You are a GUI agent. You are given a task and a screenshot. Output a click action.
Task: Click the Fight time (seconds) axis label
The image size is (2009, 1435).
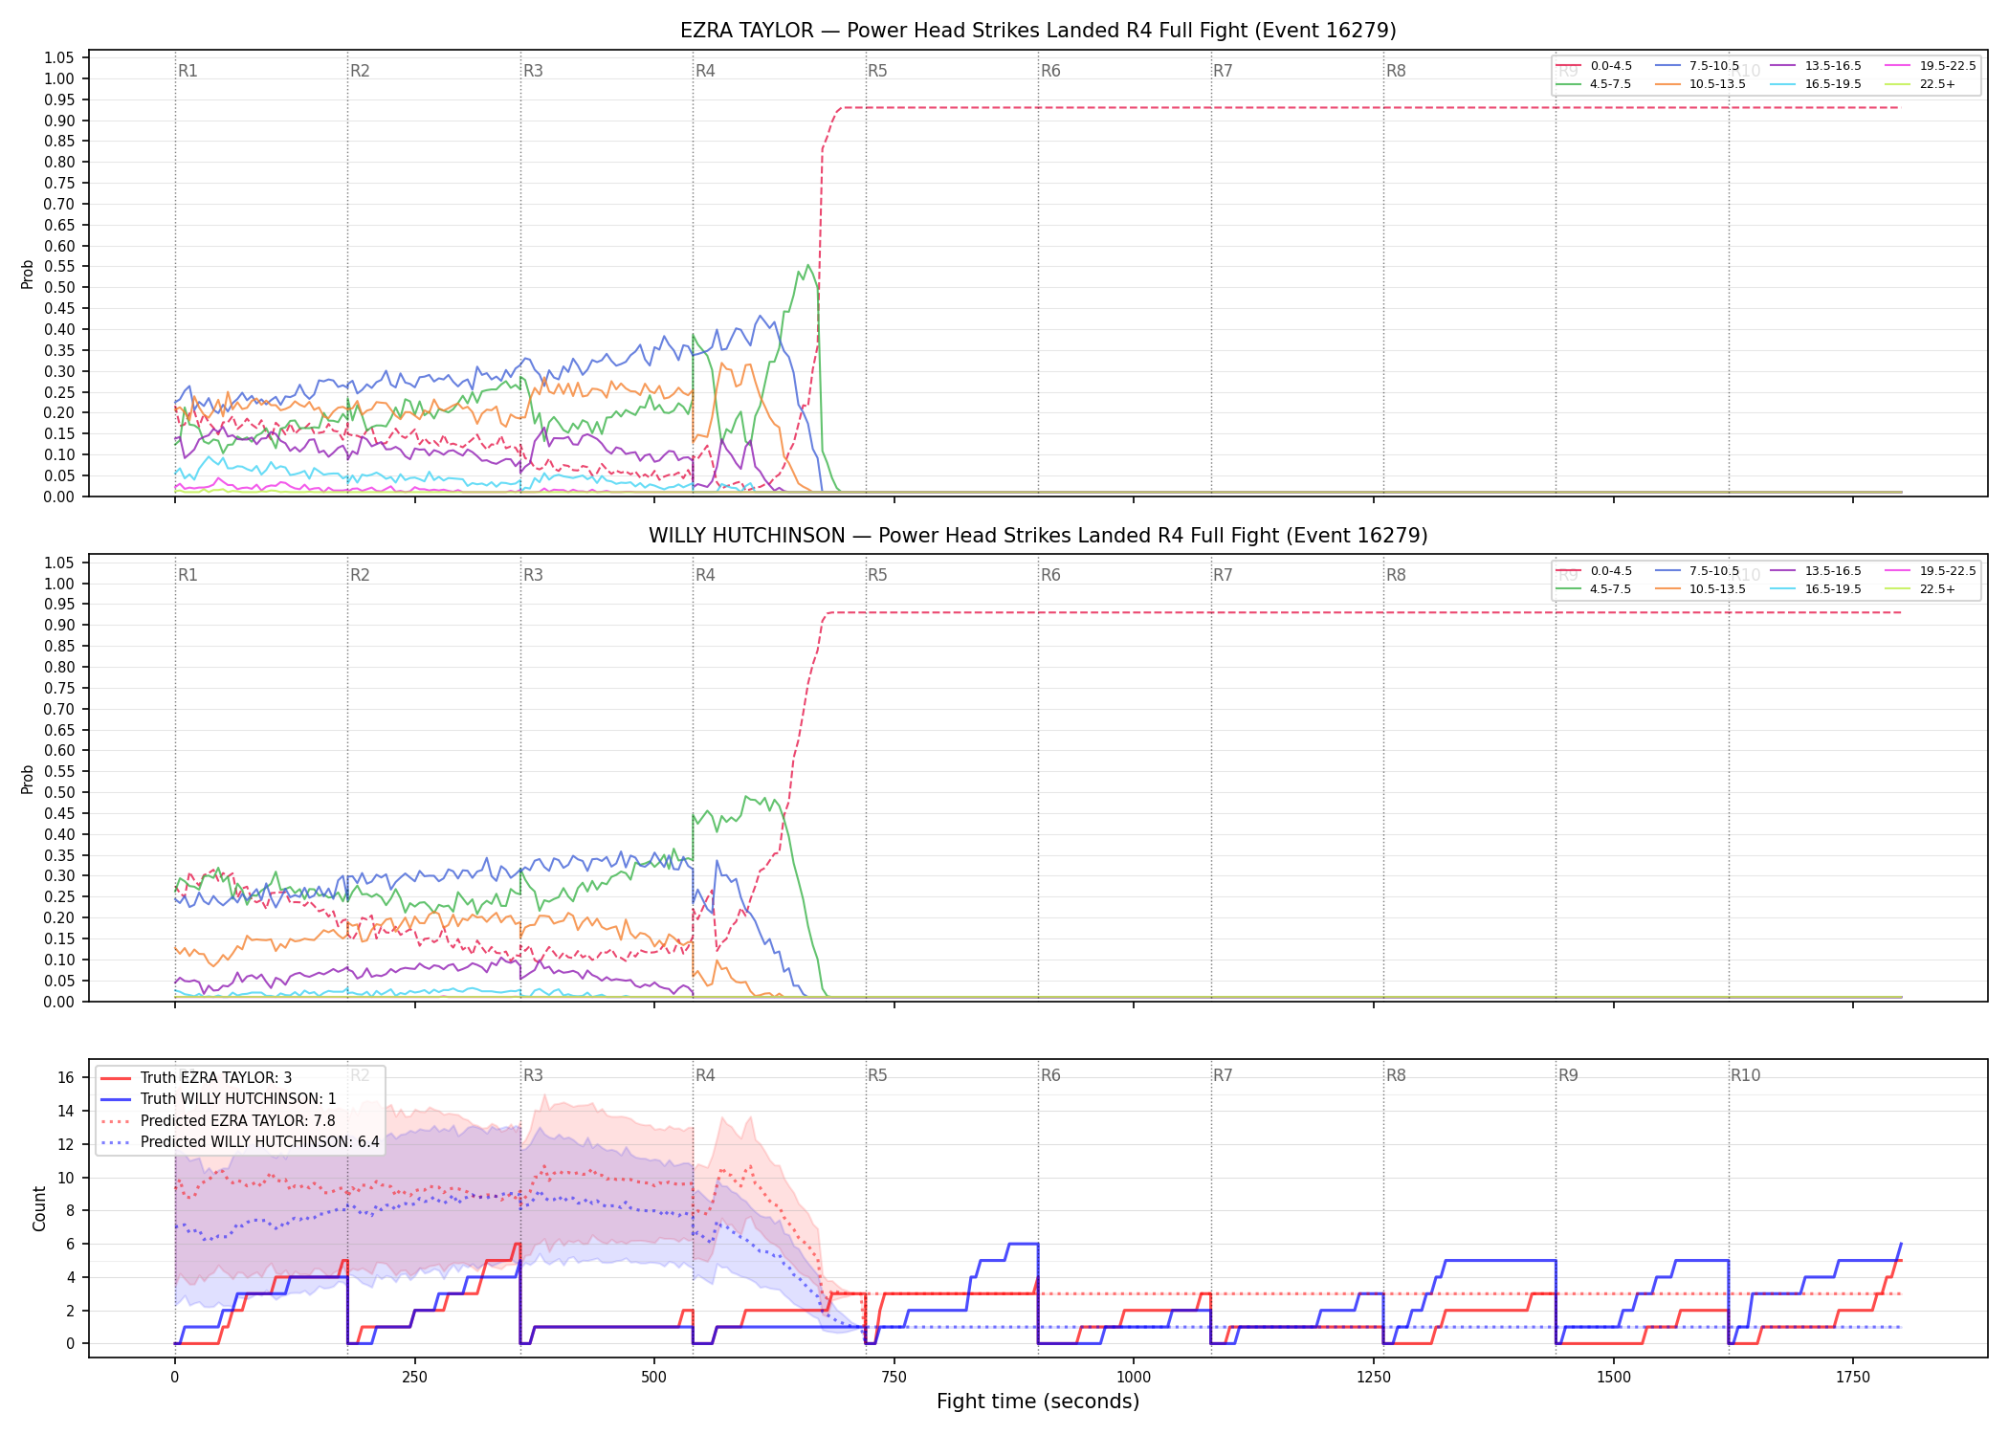1038,1402
